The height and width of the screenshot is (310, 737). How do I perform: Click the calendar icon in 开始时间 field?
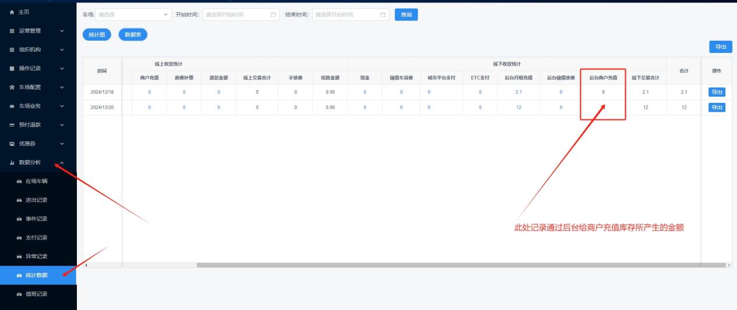[274, 15]
